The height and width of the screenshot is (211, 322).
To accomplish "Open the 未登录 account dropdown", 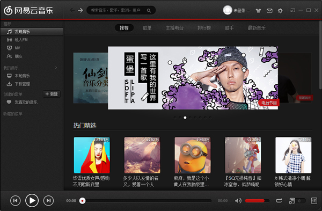I will tap(241, 11).
